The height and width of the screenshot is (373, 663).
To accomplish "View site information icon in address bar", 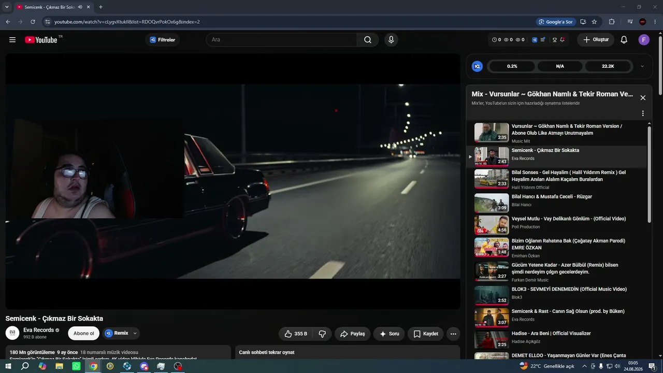I will pos(47,22).
